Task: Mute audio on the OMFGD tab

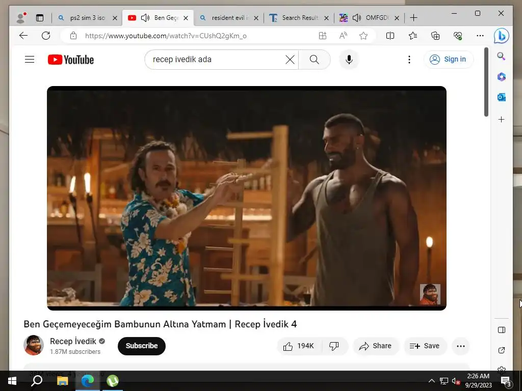Action: pyautogui.click(x=356, y=18)
